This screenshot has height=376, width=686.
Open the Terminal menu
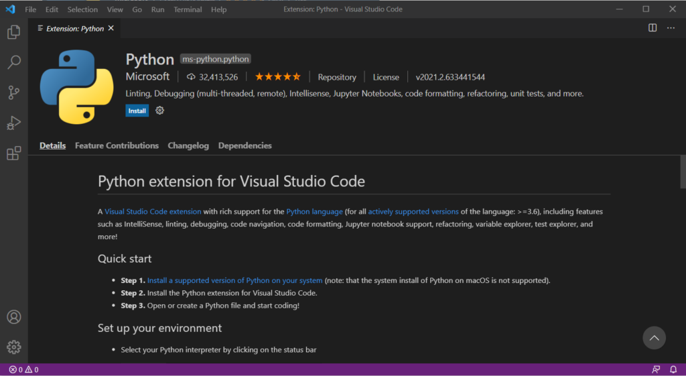pyautogui.click(x=188, y=9)
